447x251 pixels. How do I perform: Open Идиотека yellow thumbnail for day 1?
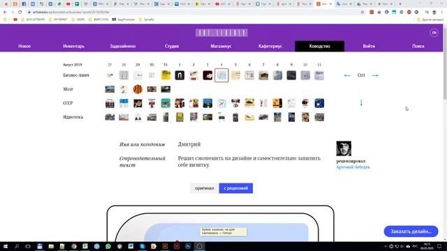(x=179, y=117)
